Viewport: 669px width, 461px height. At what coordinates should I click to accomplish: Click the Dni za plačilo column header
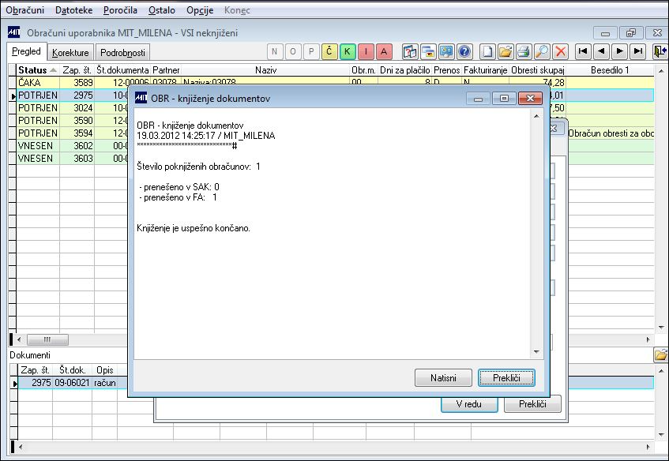(x=405, y=70)
